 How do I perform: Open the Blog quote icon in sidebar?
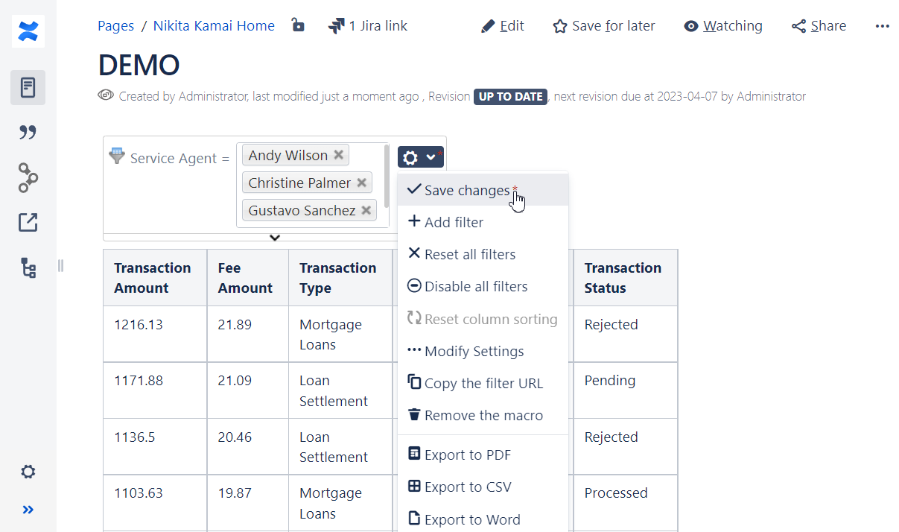(28, 133)
